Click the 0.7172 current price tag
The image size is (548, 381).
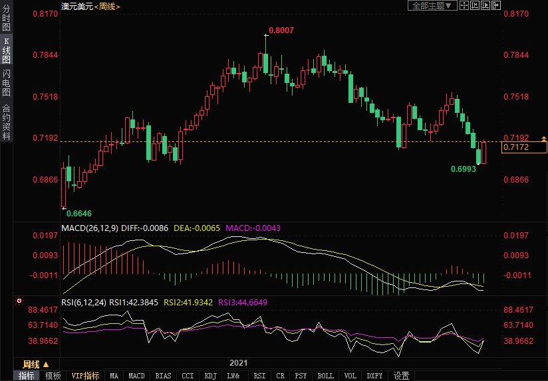pyautogui.click(x=525, y=147)
